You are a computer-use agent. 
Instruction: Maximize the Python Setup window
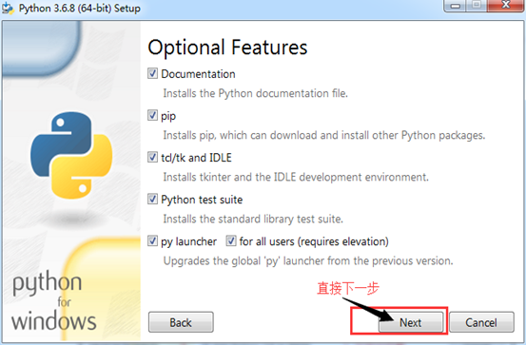pos(477,6)
